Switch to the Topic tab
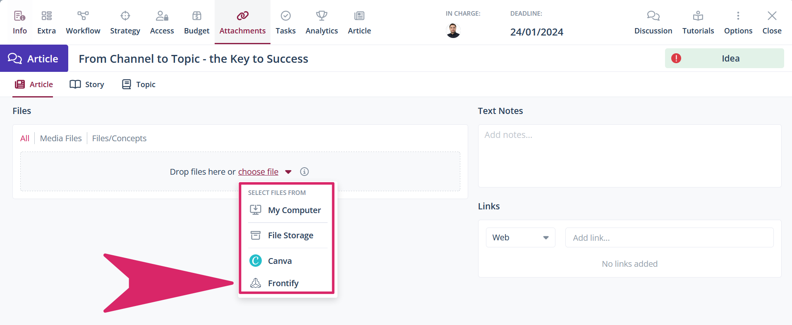Viewport: 792px width, 325px height. point(139,85)
